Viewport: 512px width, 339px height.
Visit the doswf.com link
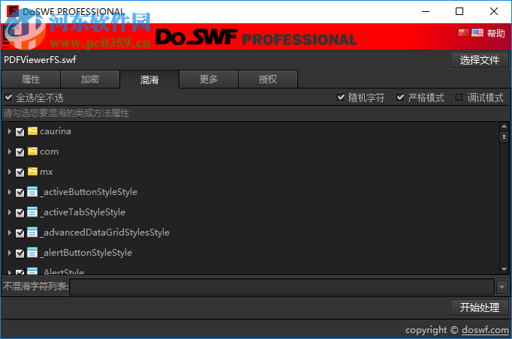[x=485, y=330]
